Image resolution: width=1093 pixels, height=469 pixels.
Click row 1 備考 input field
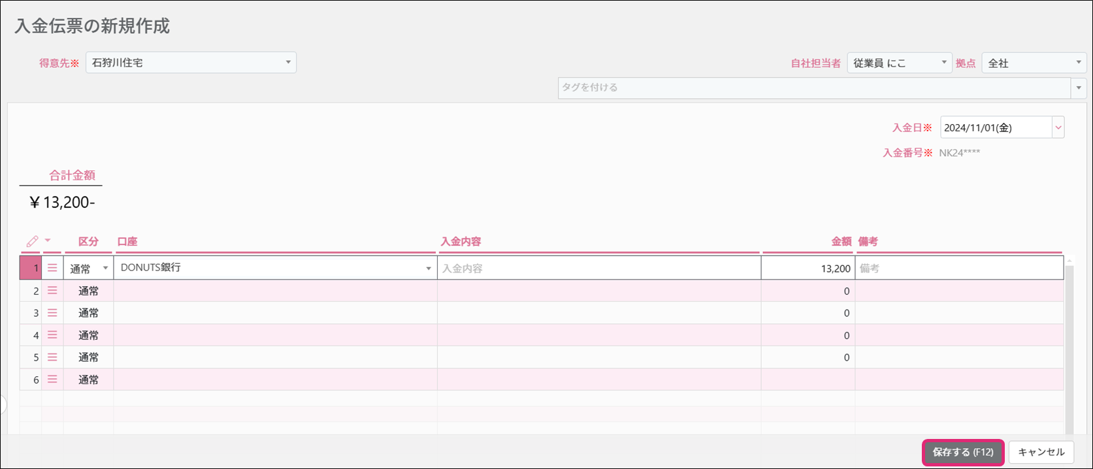[959, 268]
